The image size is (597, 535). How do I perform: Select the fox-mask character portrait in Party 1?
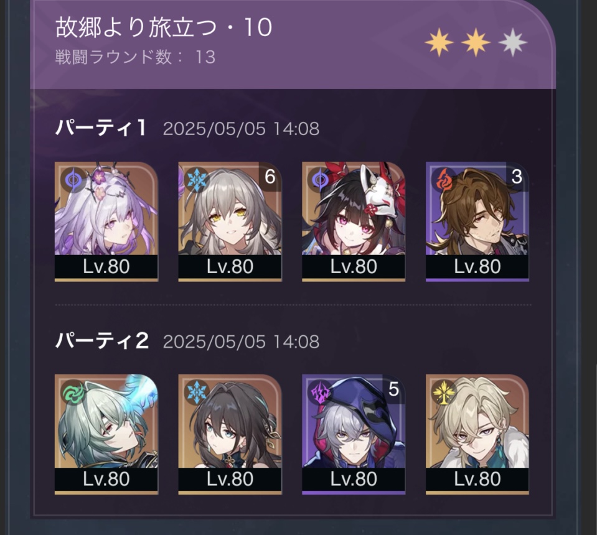(x=354, y=222)
